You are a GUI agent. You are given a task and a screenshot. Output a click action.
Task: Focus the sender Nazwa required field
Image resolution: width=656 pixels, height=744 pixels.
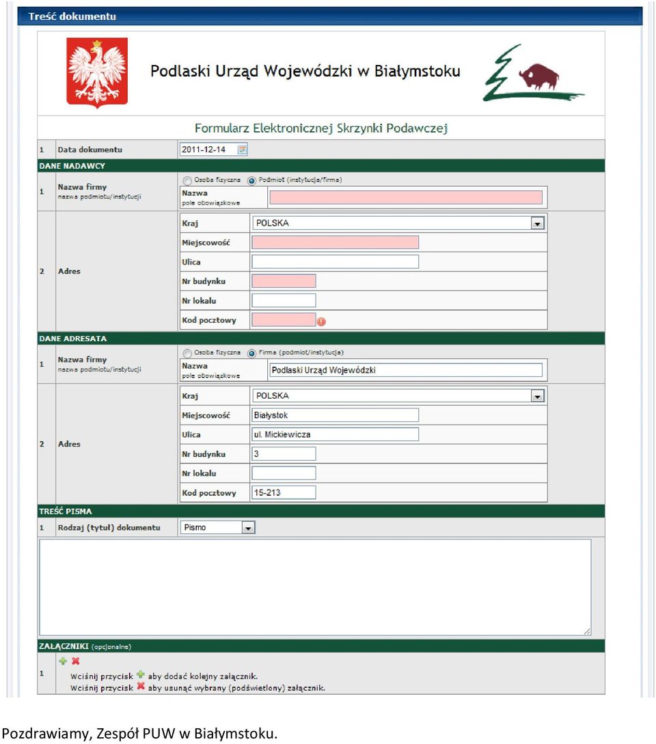406,198
